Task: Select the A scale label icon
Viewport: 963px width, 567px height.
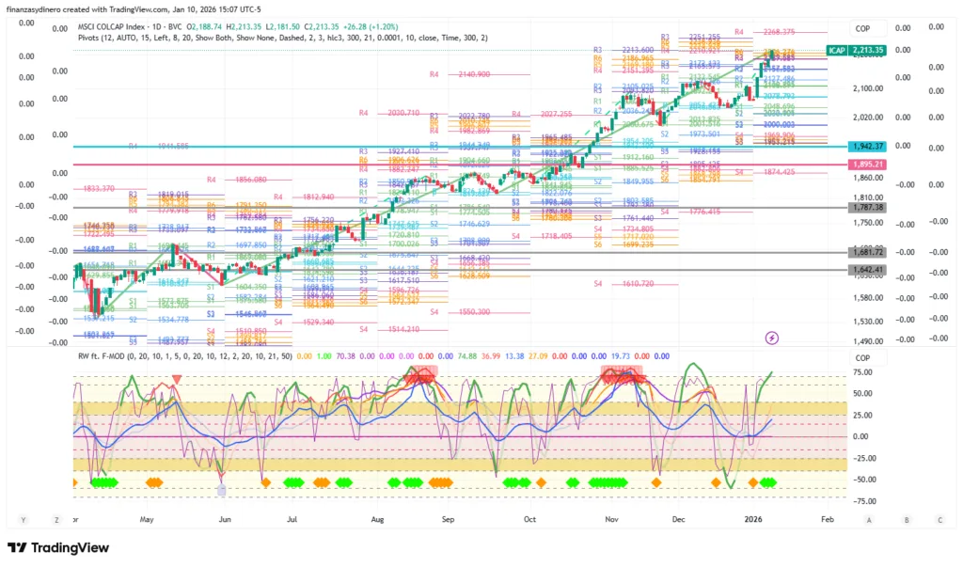Action: (869, 519)
